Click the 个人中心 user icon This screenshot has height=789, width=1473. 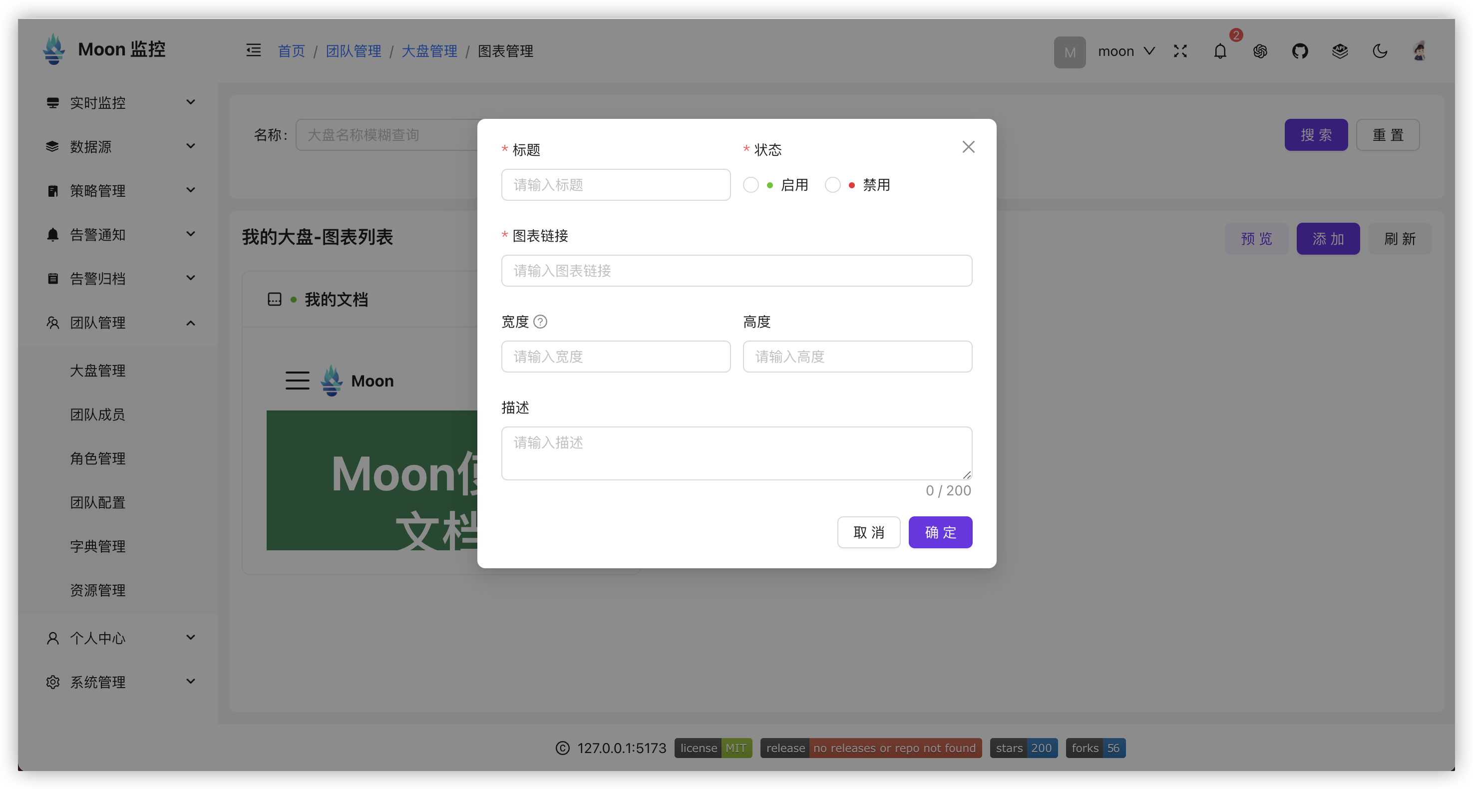click(x=52, y=638)
